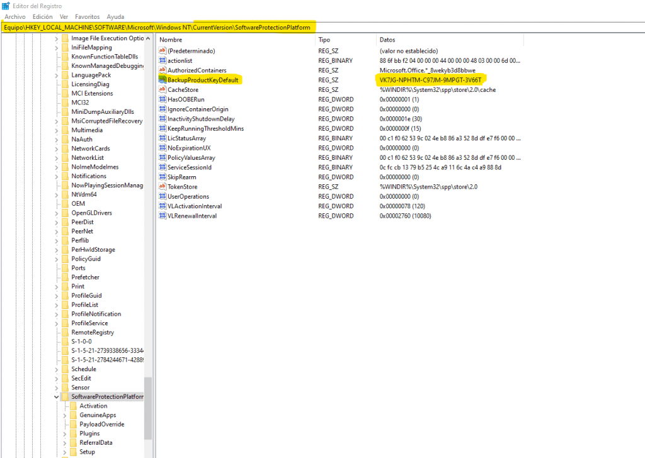Click the AuthorizedContainers string value icon

click(x=163, y=70)
